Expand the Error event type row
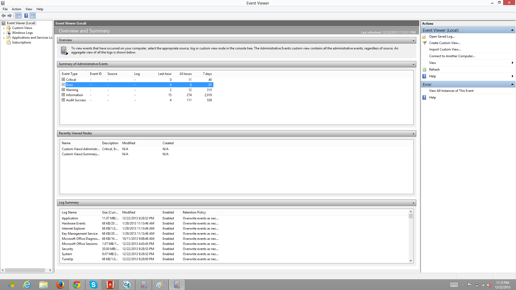516x290 pixels. point(63,85)
